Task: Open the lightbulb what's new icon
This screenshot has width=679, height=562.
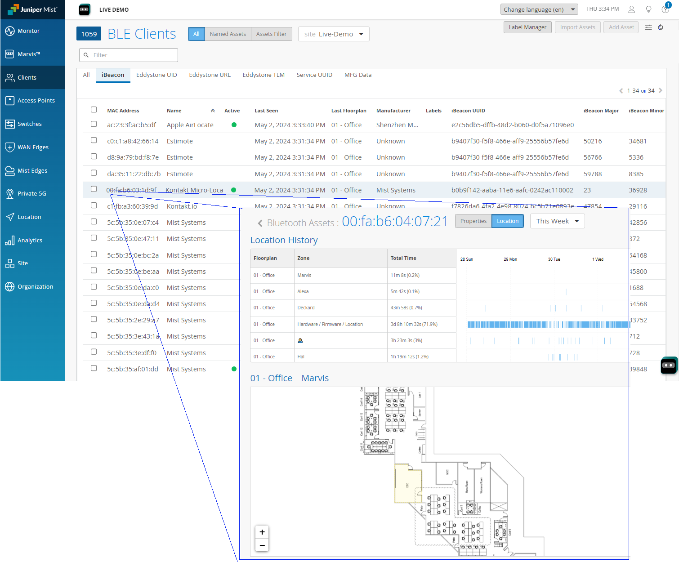Action: point(648,9)
